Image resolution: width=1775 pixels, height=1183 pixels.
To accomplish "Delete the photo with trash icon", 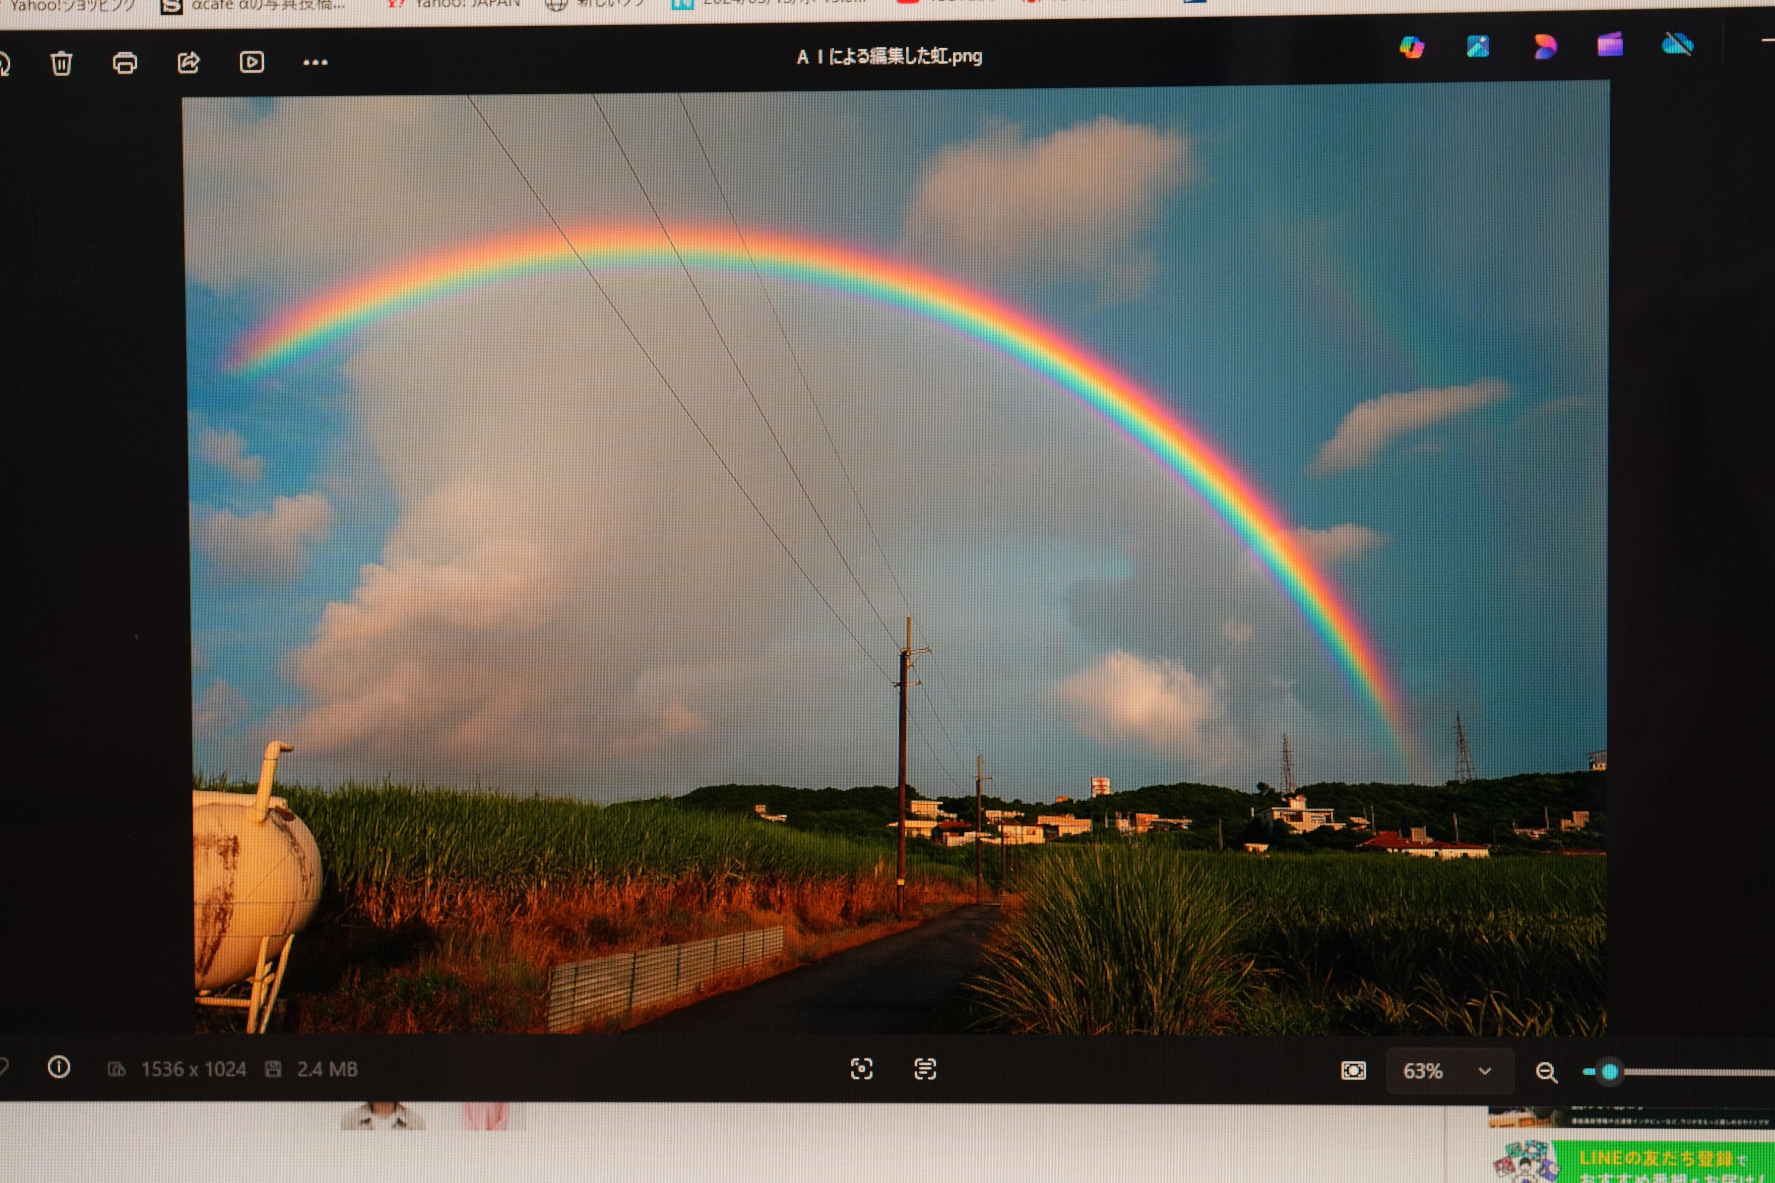I will point(61,62).
